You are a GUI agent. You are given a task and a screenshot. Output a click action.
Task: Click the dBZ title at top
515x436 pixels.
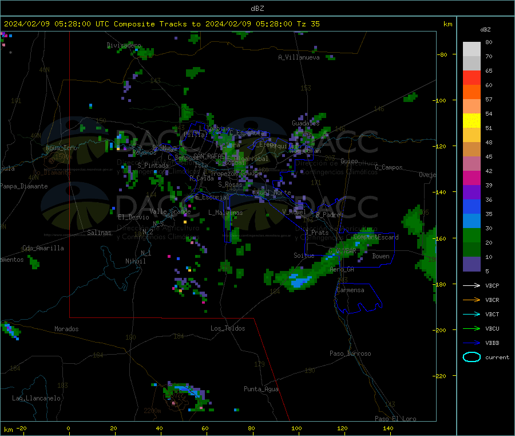tap(257, 9)
